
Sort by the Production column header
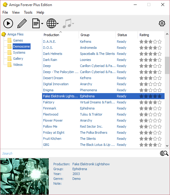(60, 35)
